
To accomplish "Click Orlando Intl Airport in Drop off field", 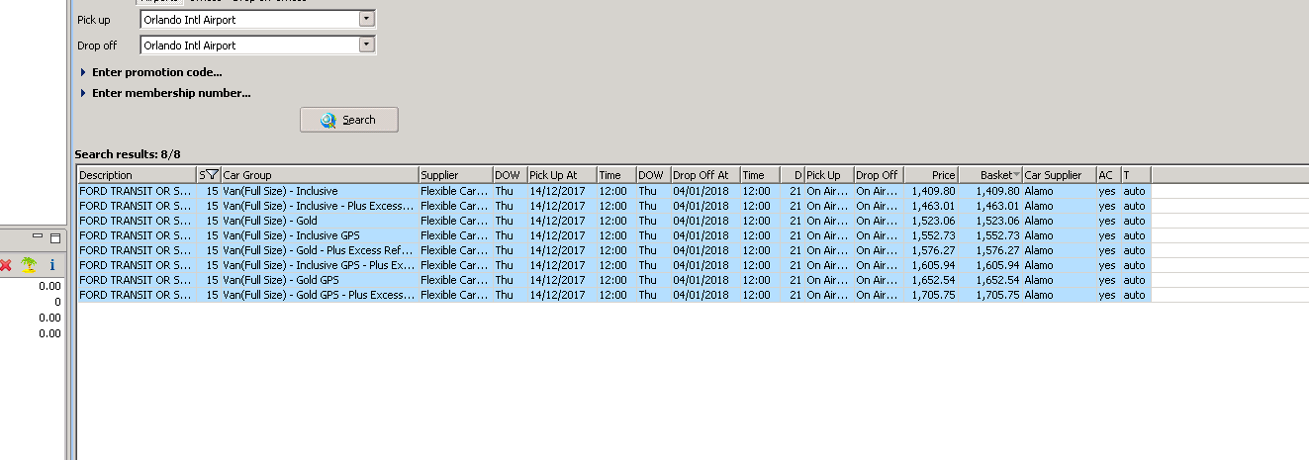I will (190, 45).
